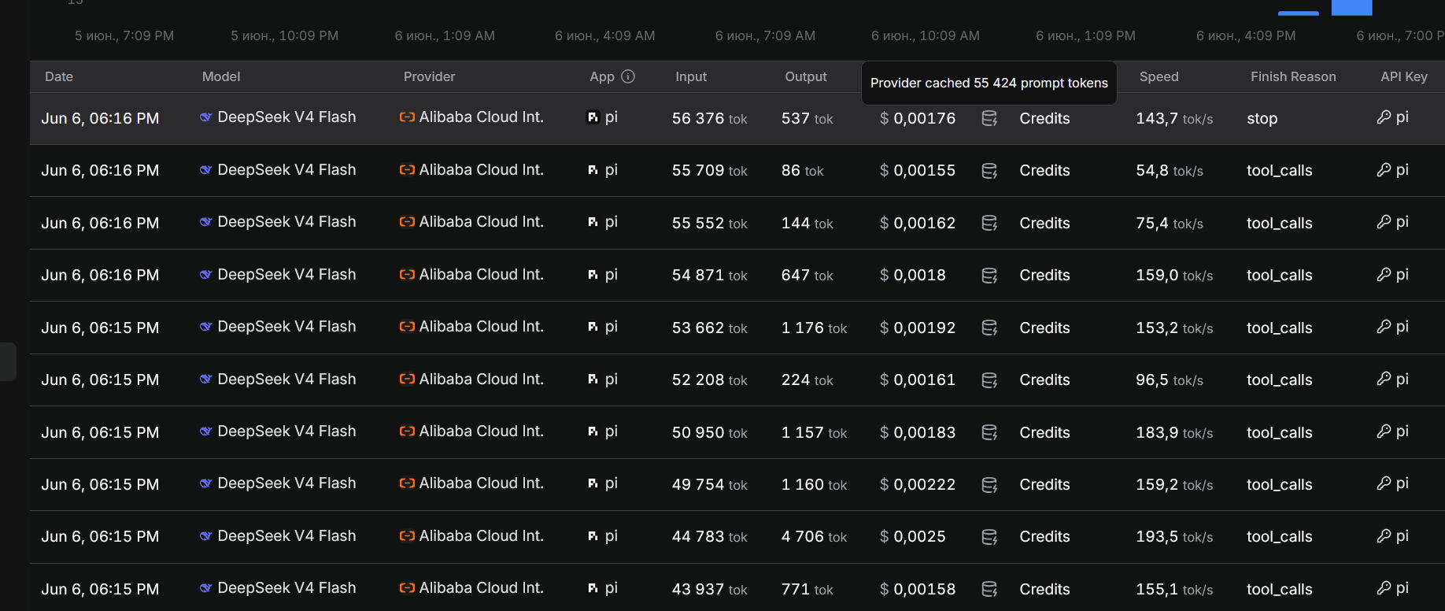Screen dimensions: 1445x611
Task: Click the DeepSeek logo in the 56 376 tok row
Action: pyautogui.click(x=205, y=117)
